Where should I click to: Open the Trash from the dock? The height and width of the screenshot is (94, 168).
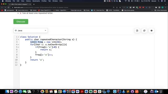(x=161, y=91)
